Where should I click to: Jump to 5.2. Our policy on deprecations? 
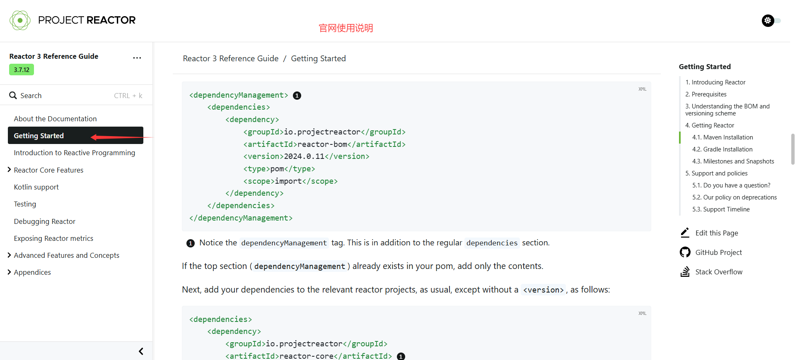pyautogui.click(x=735, y=197)
